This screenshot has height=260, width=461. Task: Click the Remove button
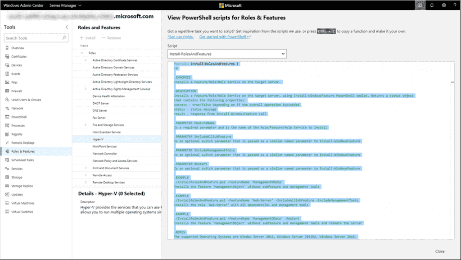coord(111,38)
